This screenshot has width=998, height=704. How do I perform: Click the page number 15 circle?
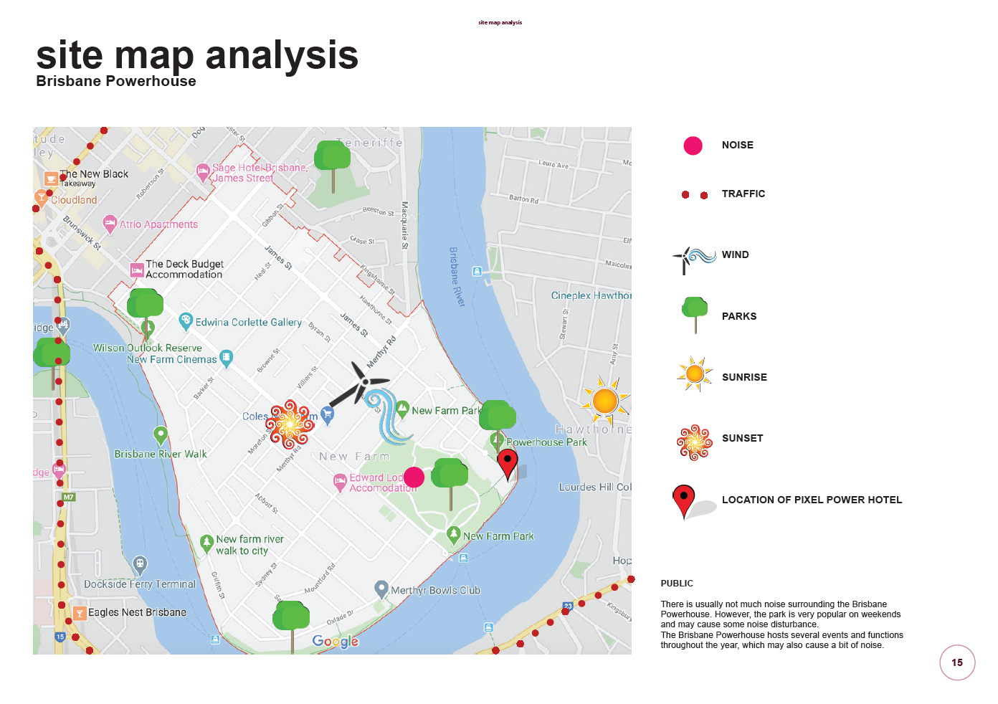[957, 662]
